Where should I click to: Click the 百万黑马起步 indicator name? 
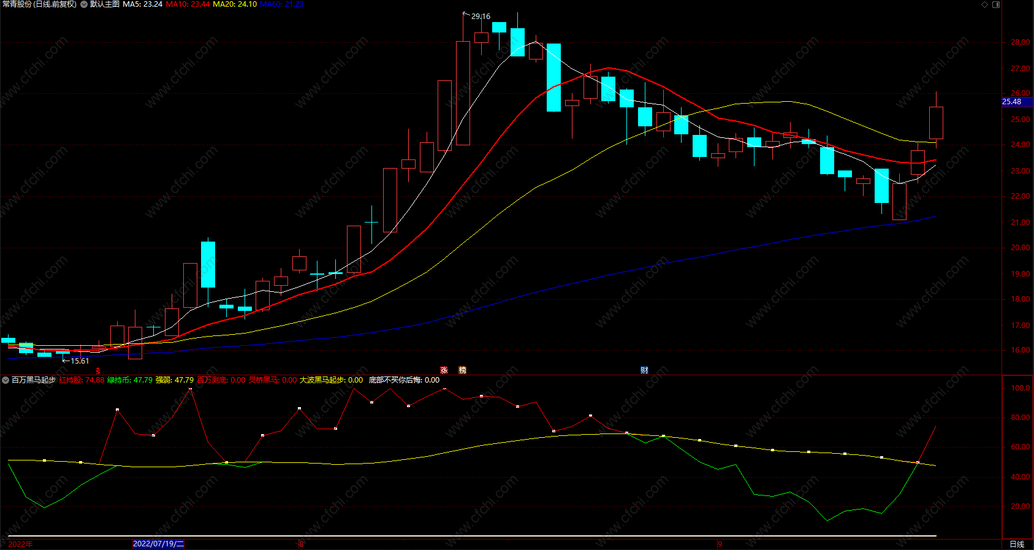(x=34, y=380)
